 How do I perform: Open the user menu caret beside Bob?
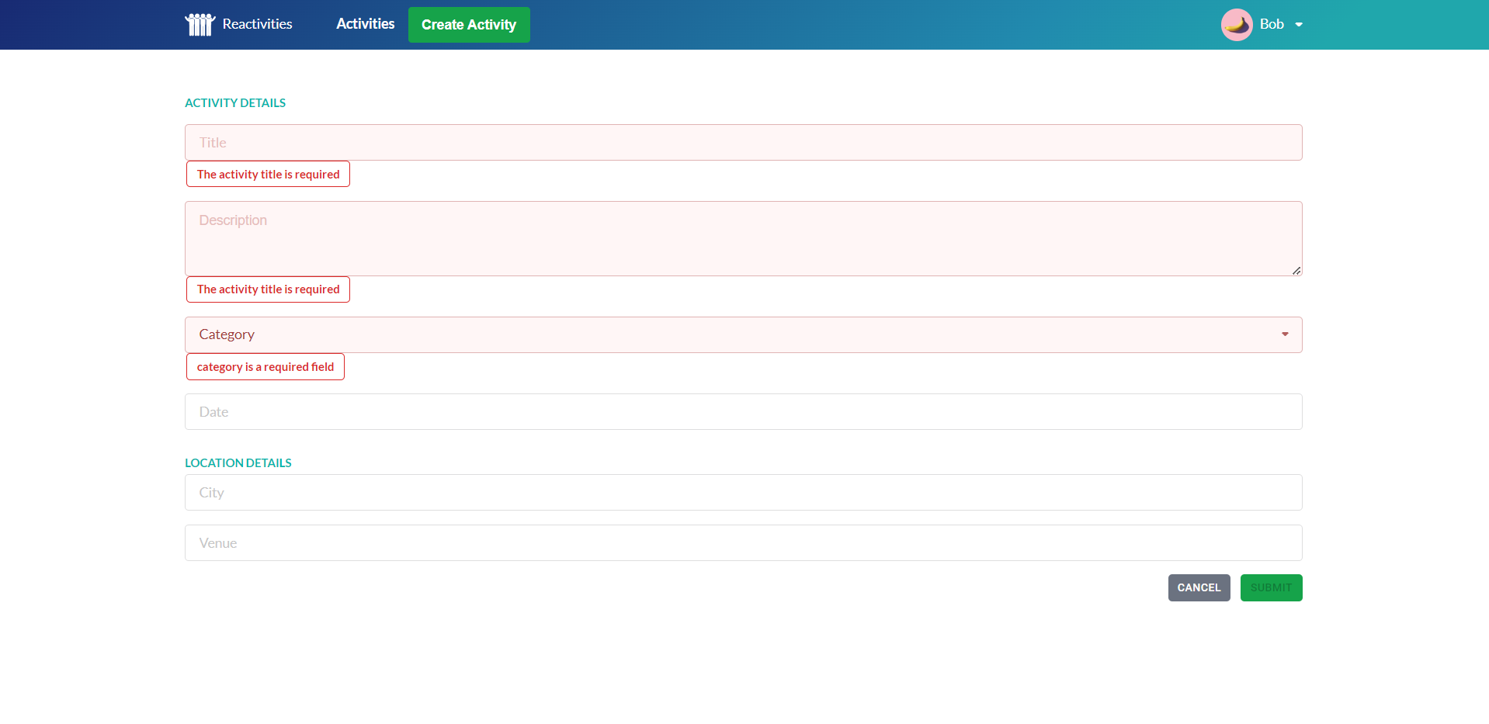click(x=1299, y=25)
